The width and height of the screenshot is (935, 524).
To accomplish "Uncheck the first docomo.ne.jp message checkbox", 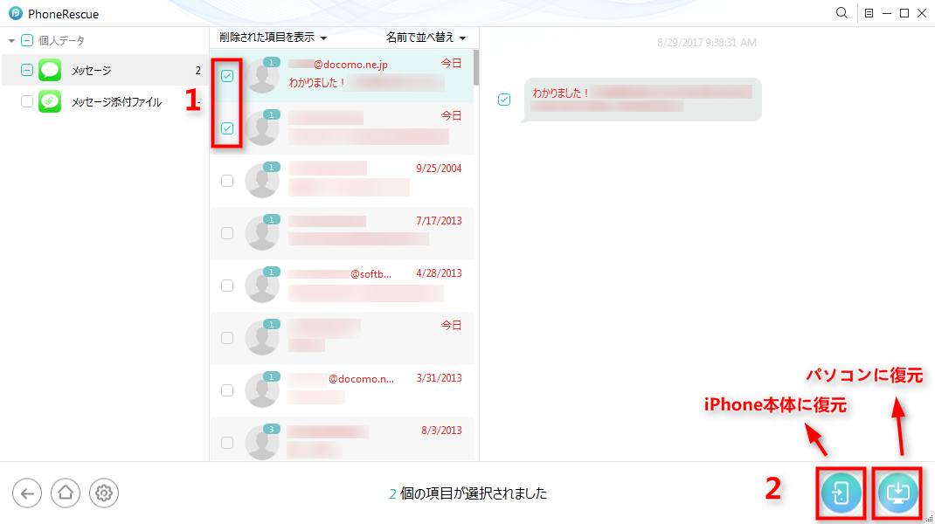I will click(227, 76).
